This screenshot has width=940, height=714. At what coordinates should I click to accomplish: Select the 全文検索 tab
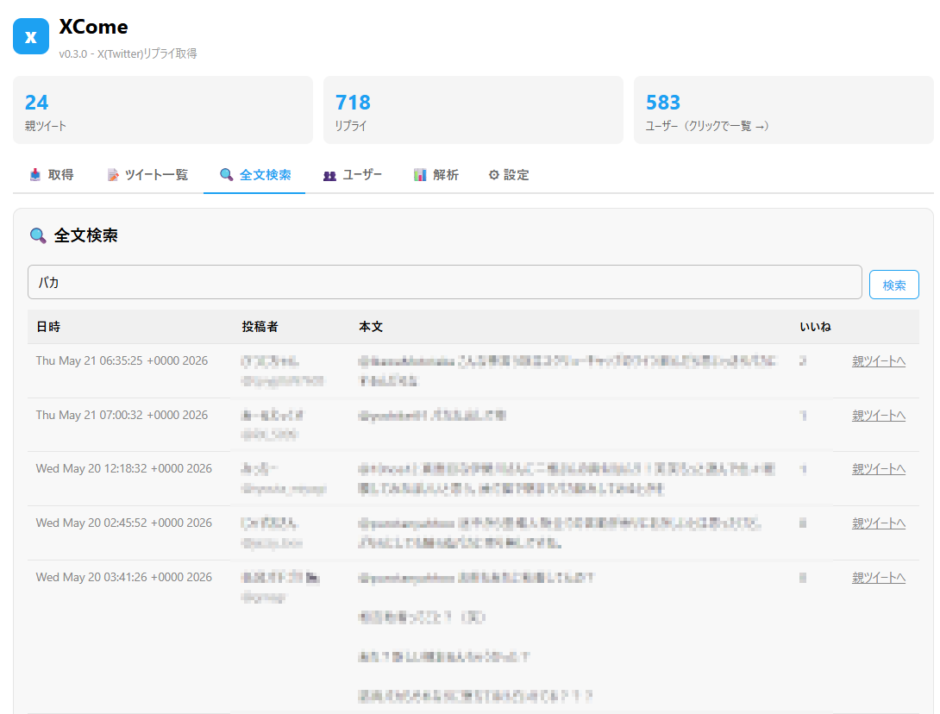coord(254,174)
